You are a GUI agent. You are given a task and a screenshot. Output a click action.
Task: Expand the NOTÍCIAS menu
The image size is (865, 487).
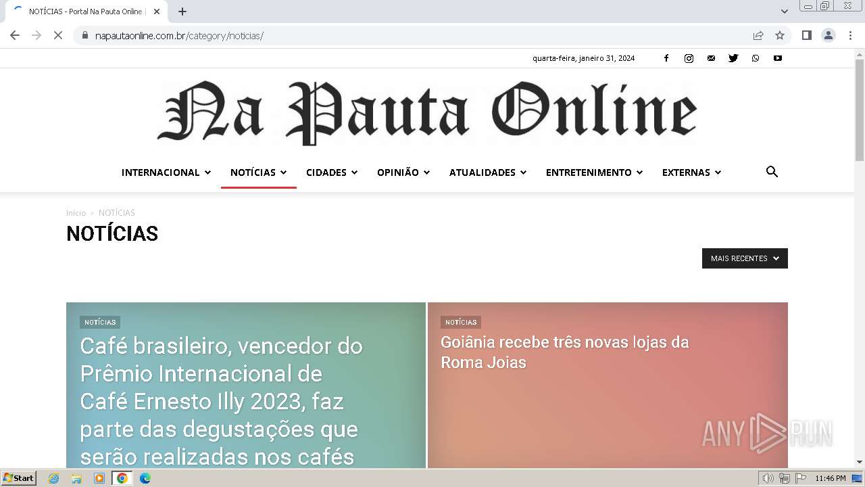(x=259, y=172)
